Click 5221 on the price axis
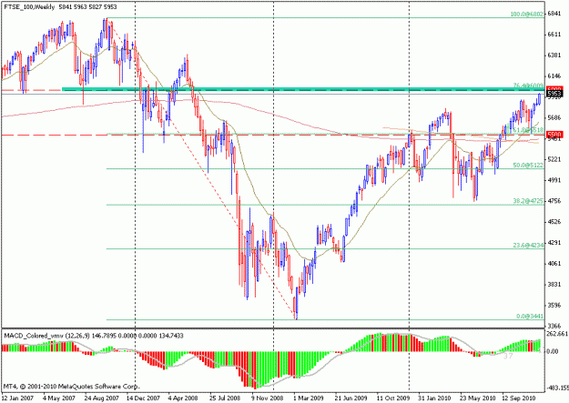569x403 pixels. (554, 159)
